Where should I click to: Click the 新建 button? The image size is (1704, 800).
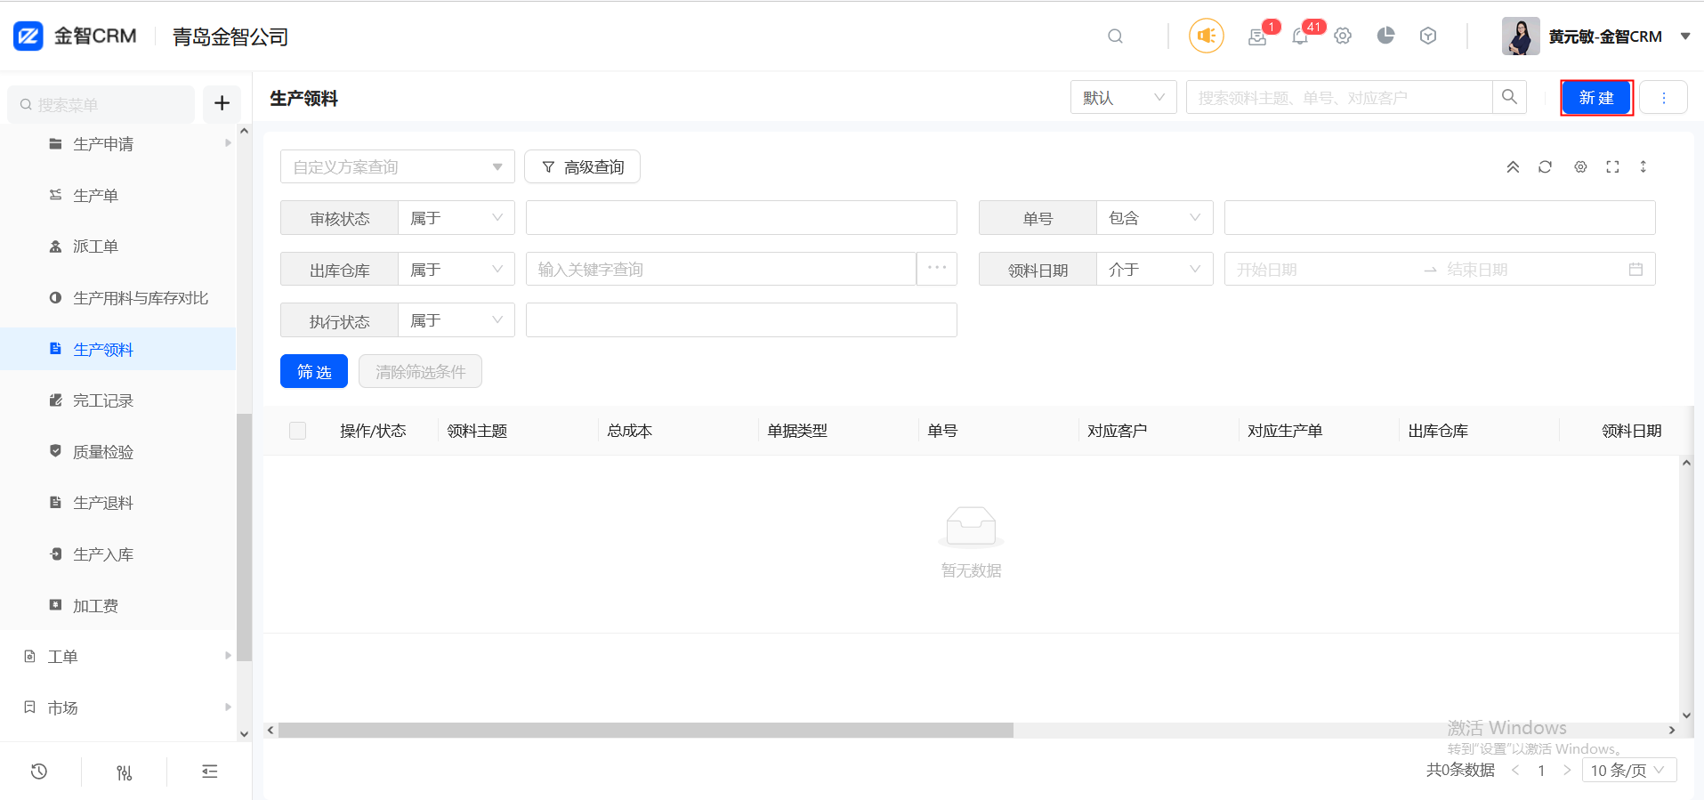click(1596, 98)
